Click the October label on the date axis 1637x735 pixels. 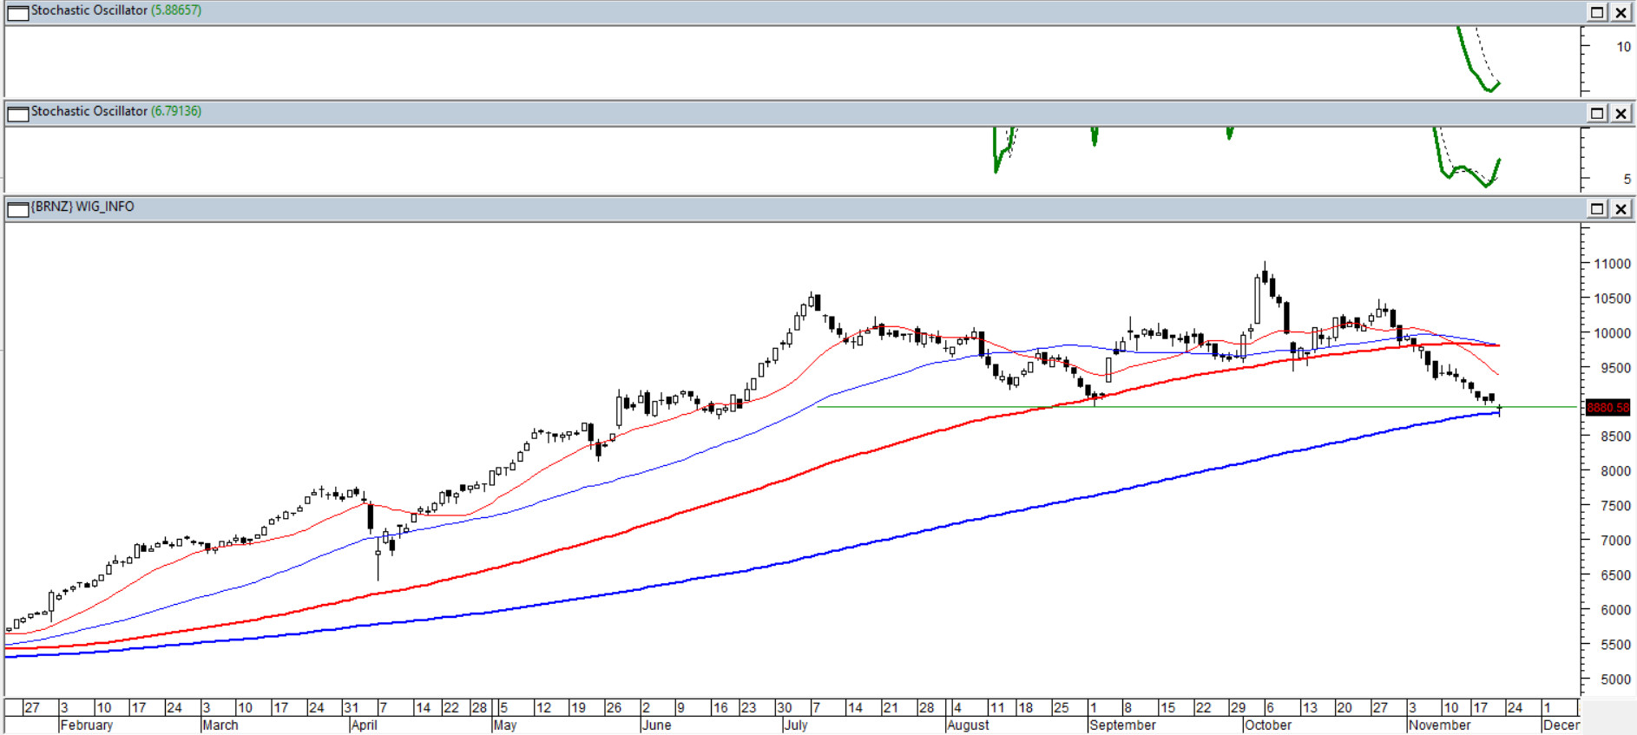pos(1267,725)
